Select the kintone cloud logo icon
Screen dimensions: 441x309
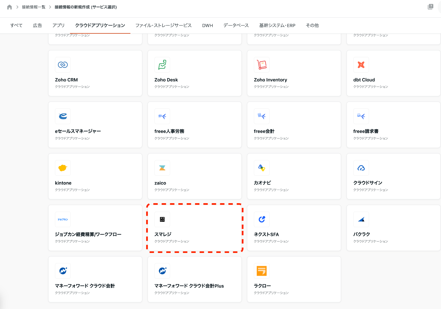tap(63, 168)
